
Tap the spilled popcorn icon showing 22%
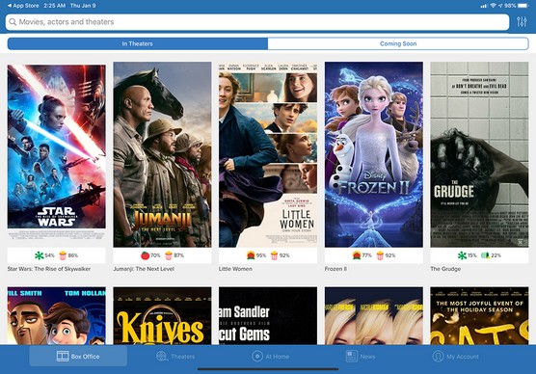pos(486,255)
